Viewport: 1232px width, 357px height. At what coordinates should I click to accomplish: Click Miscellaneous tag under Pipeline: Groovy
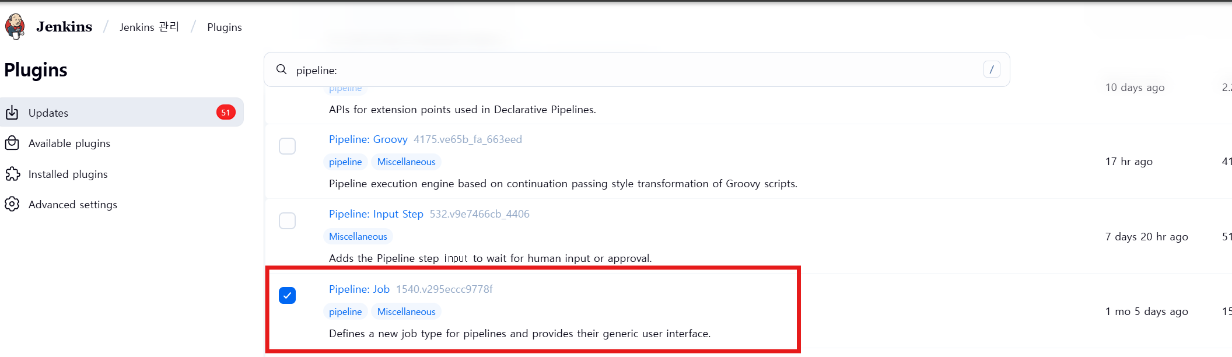point(406,162)
